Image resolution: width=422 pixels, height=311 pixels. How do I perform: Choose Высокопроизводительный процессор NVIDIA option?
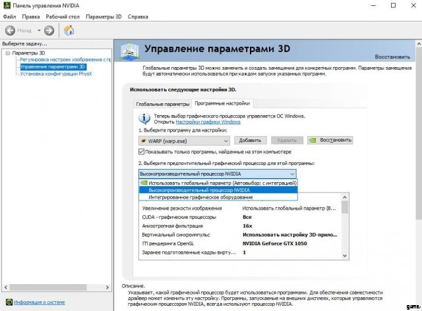[x=218, y=190]
